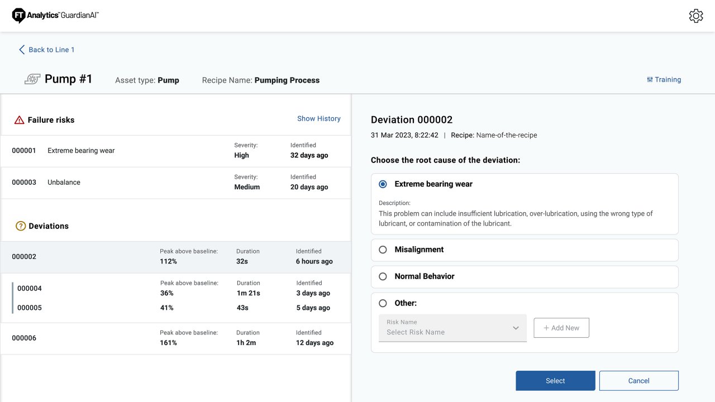715x402 pixels.
Task: Open the Show History link
Action: pos(319,118)
